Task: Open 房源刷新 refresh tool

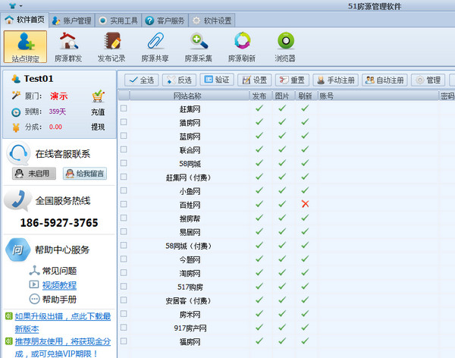Action: pos(242,46)
